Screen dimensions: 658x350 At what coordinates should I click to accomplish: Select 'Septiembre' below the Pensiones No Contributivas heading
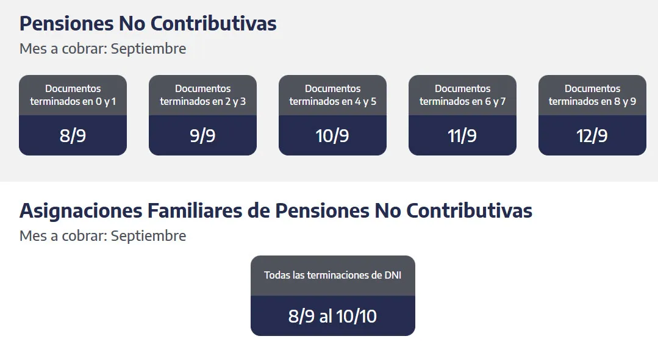pos(148,48)
